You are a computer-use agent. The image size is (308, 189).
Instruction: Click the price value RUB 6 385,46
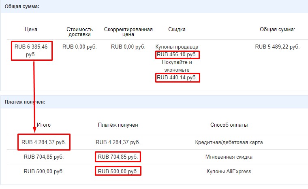click(x=31, y=51)
